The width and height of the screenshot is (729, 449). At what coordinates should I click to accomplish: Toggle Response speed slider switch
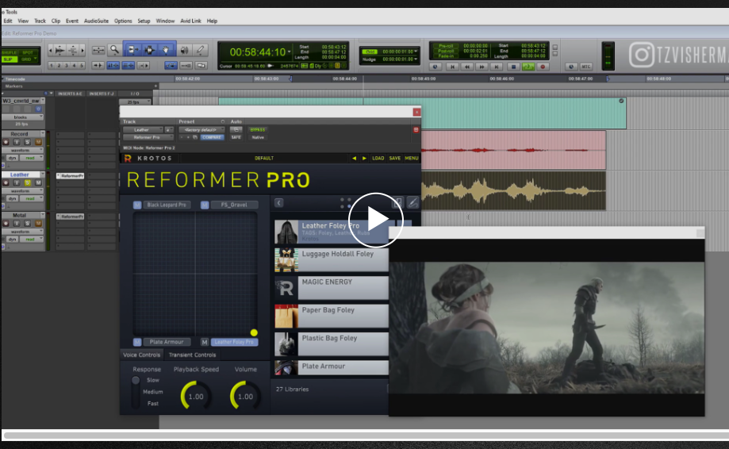[136, 392]
